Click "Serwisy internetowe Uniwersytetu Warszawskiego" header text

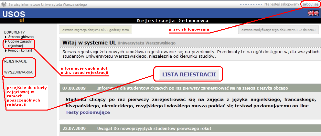[x=48, y=5]
